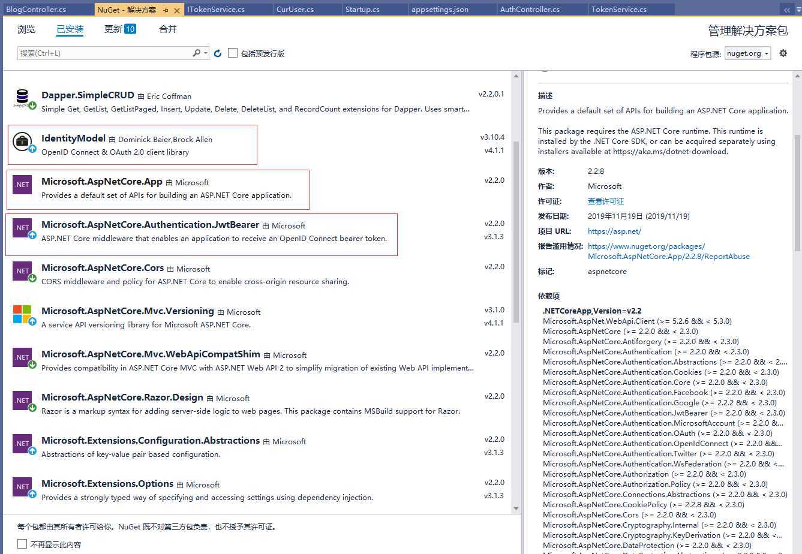Click the Authentication.Google dependency entry

click(x=660, y=403)
